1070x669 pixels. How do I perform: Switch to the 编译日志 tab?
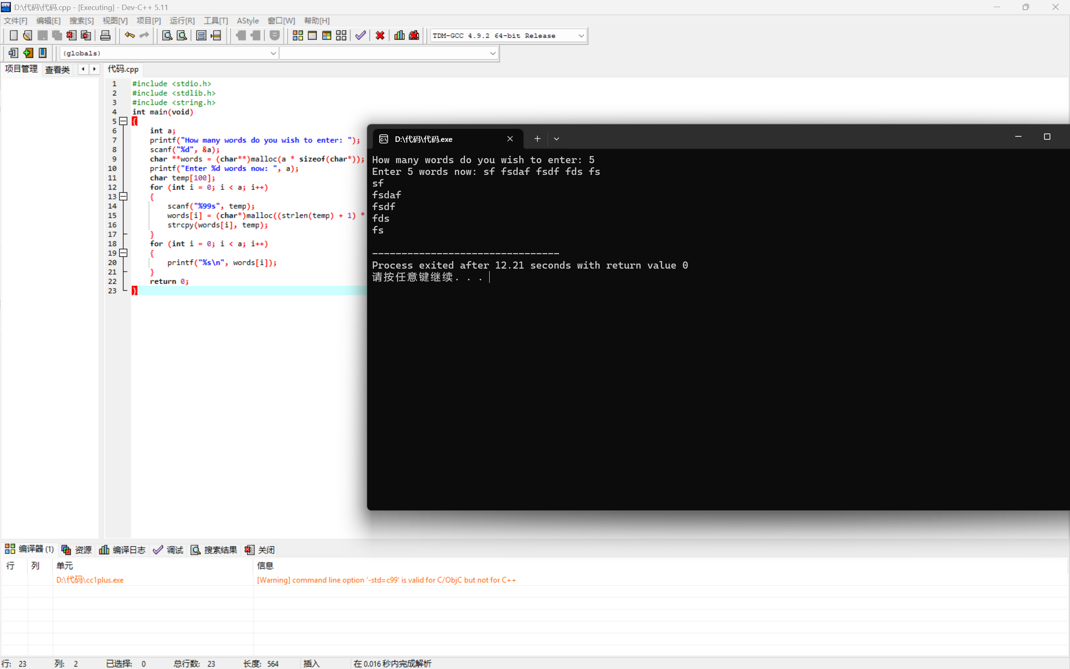(123, 549)
